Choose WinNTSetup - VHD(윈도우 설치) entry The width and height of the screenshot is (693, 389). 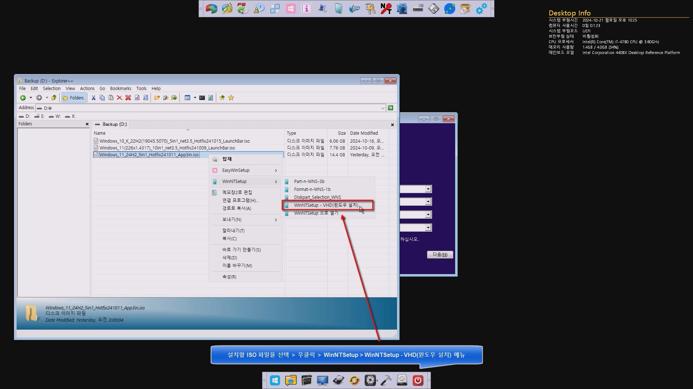click(328, 205)
